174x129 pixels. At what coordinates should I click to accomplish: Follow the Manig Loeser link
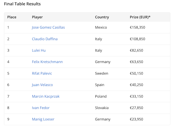(43, 119)
